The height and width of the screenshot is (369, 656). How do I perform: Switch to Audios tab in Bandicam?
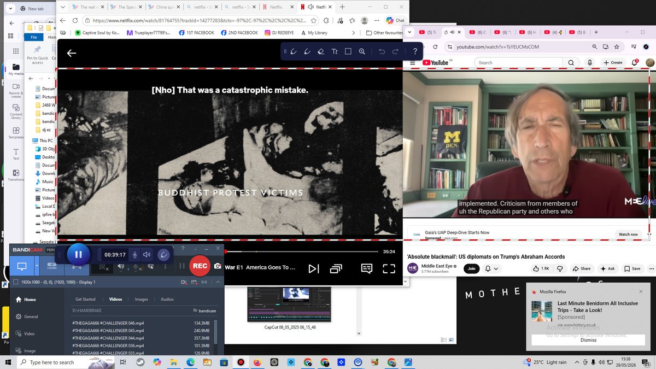tap(167, 299)
